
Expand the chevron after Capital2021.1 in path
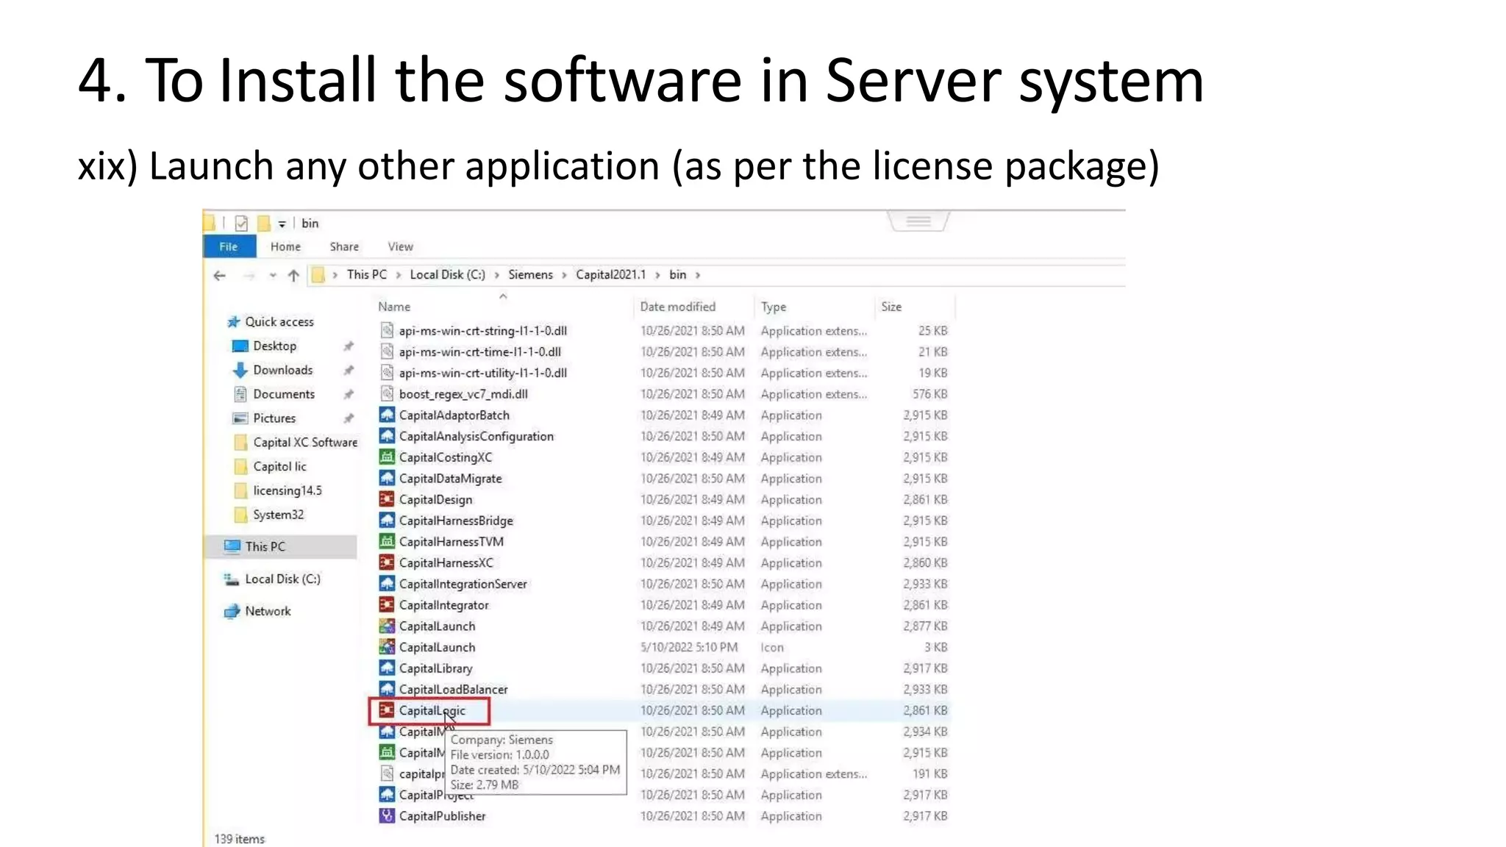click(x=657, y=275)
